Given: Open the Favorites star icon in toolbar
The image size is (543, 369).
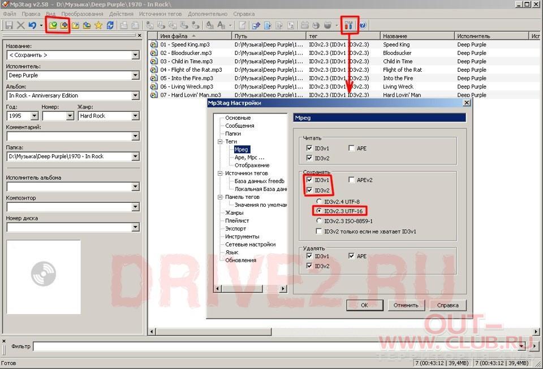Looking at the screenshot, I should 98,25.
